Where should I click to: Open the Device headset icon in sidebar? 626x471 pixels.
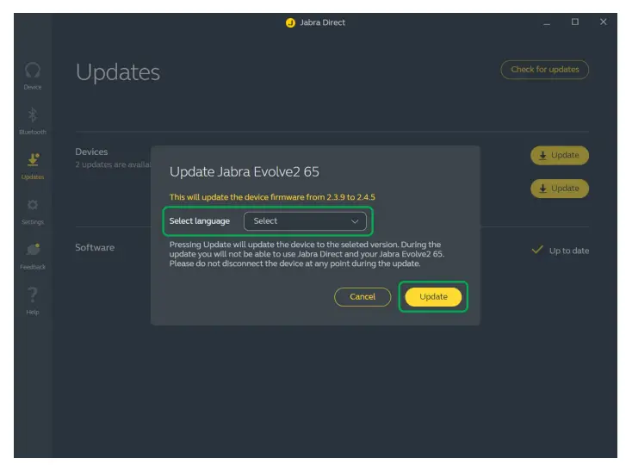pos(33,71)
